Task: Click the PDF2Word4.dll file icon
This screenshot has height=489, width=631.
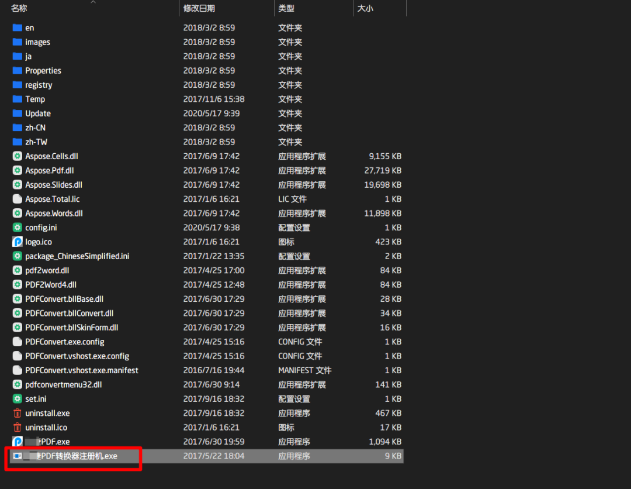Action: 18,285
